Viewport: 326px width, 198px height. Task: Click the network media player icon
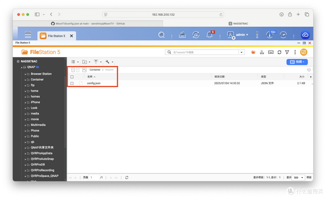[x=270, y=52]
